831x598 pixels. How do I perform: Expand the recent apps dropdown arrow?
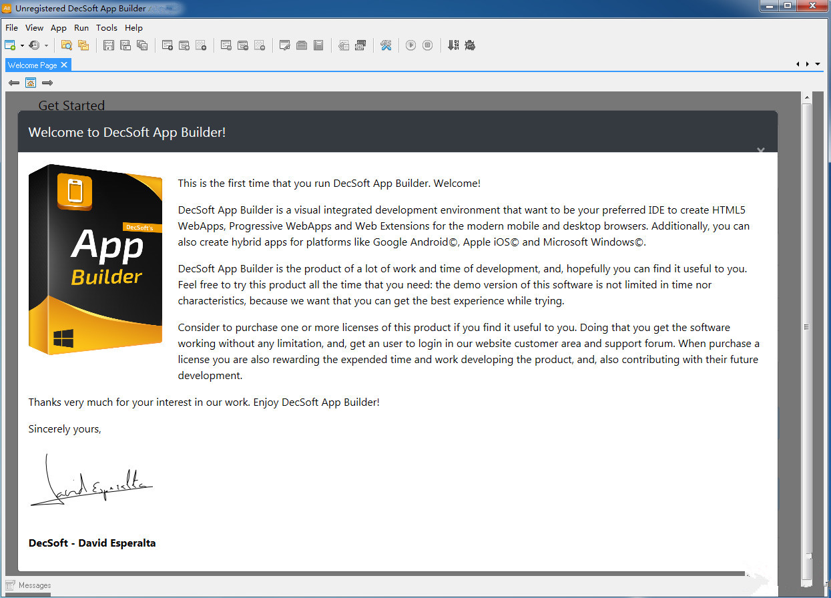point(45,45)
